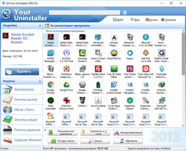Close the Утилиты panel
Screen dimensions: 186x151
[x=40, y=81]
